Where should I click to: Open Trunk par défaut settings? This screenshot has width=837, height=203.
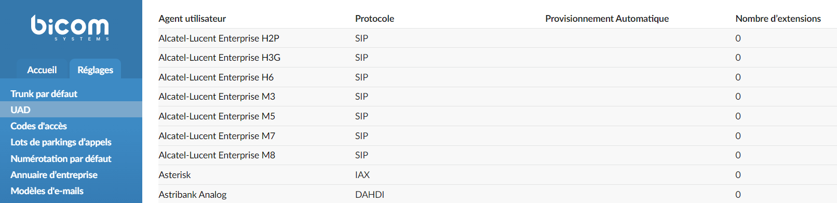(x=44, y=93)
